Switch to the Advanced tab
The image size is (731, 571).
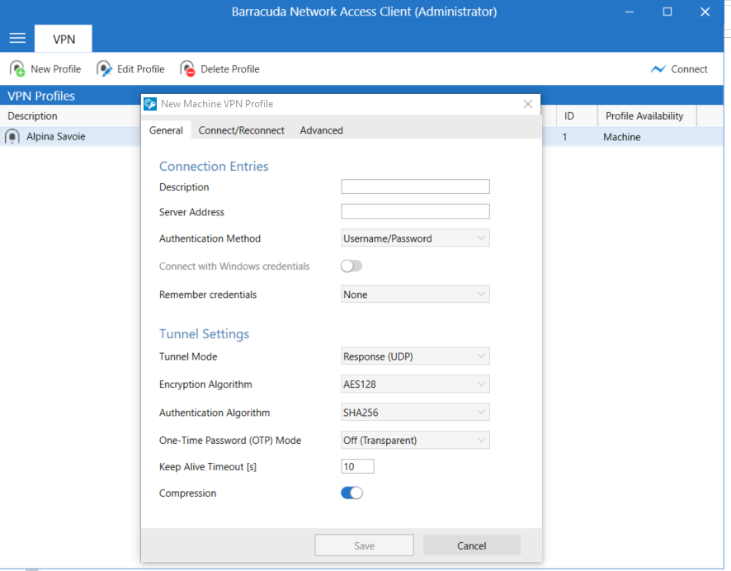click(x=321, y=130)
